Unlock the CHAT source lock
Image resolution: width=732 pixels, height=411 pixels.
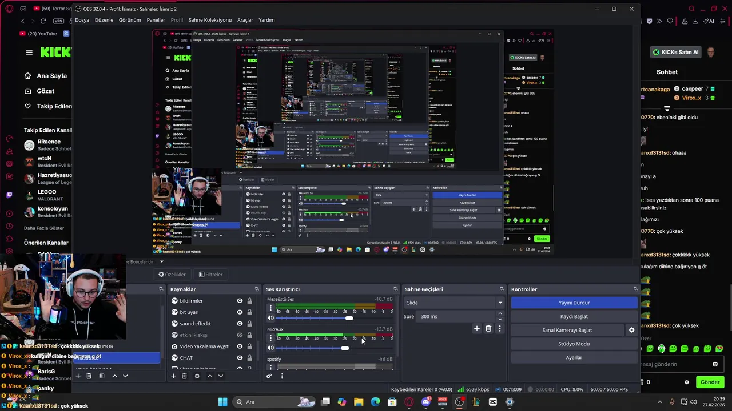pos(249,358)
